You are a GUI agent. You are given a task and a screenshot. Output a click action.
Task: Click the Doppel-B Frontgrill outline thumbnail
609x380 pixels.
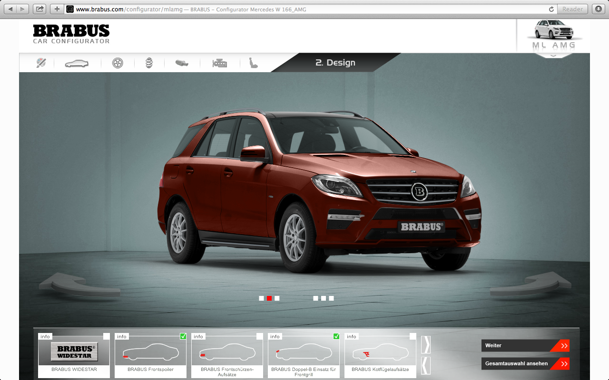coord(304,351)
